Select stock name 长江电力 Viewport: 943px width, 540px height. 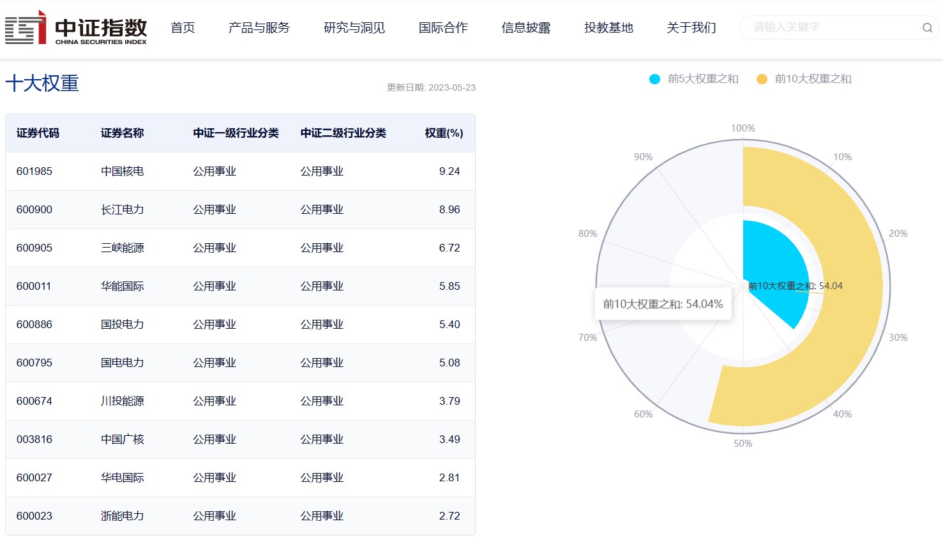pos(123,209)
